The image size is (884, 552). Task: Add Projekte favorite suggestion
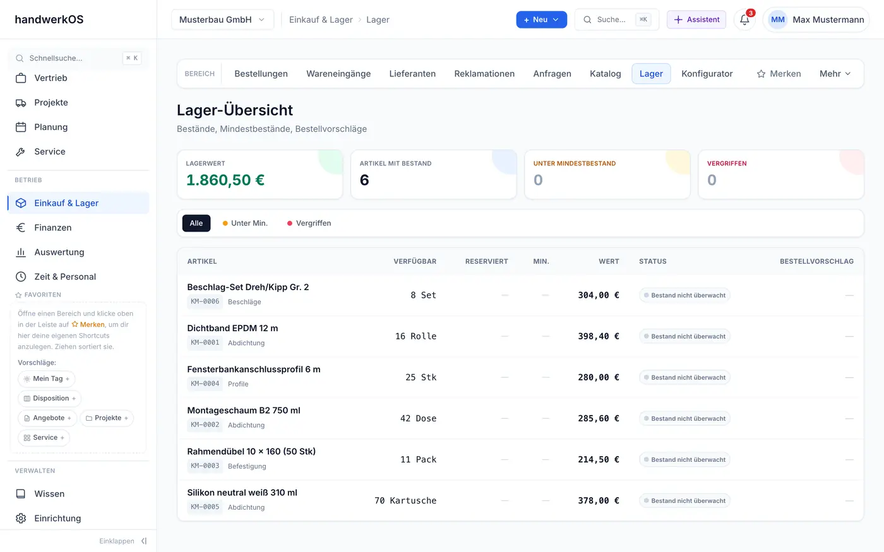point(107,418)
